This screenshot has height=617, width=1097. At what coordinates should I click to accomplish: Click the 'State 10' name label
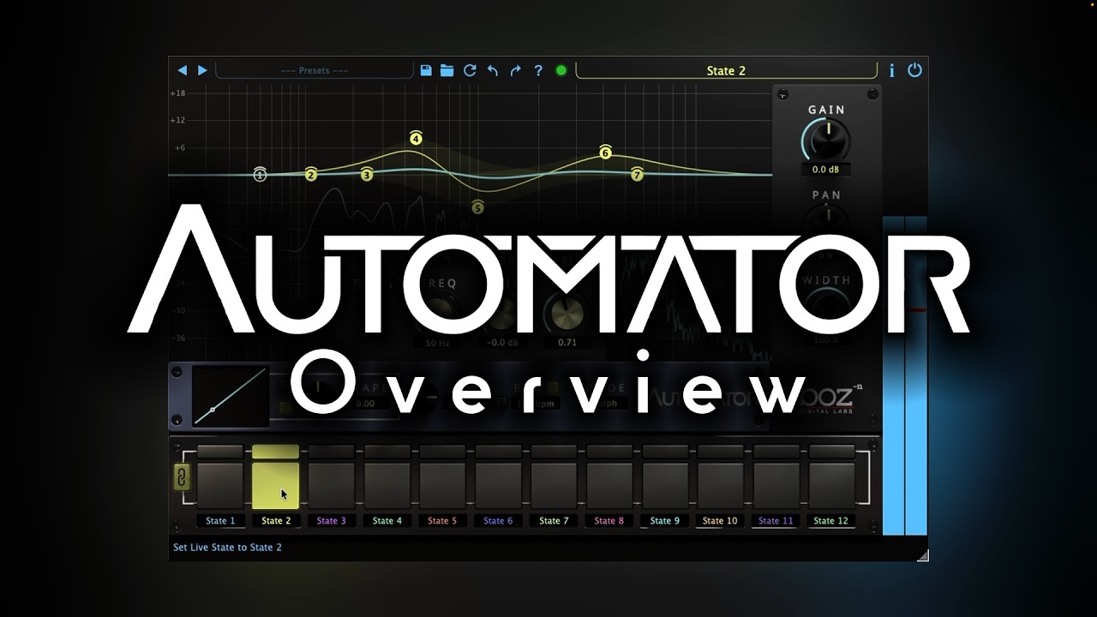click(x=720, y=520)
